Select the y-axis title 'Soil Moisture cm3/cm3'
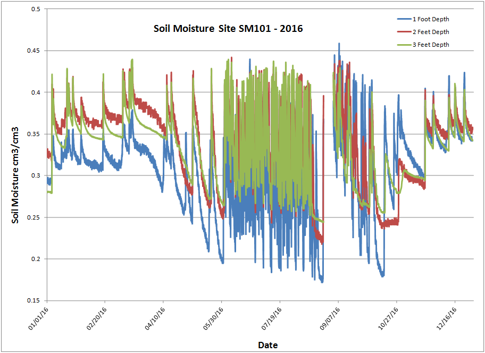The height and width of the screenshot is (353, 485). pos(15,175)
